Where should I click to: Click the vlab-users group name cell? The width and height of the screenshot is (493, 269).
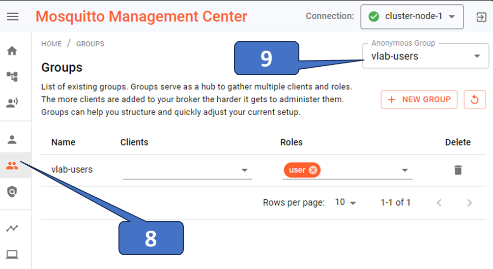(x=72, y=170)
